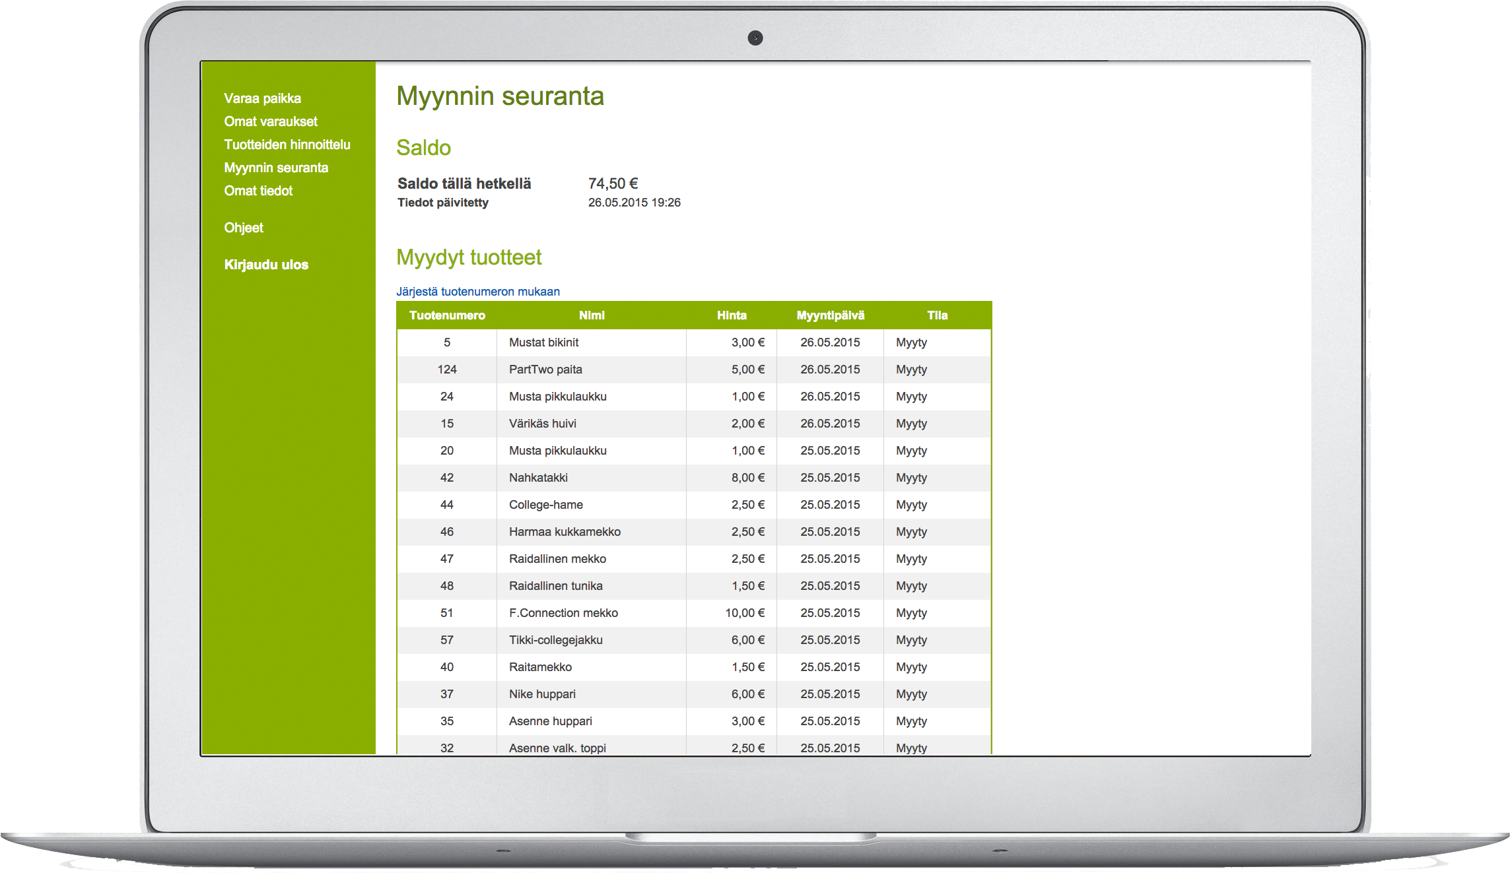Screen dimensions: 1510x873
Task: Open Varaa paikka in sidebar
Action: point(262,98)
